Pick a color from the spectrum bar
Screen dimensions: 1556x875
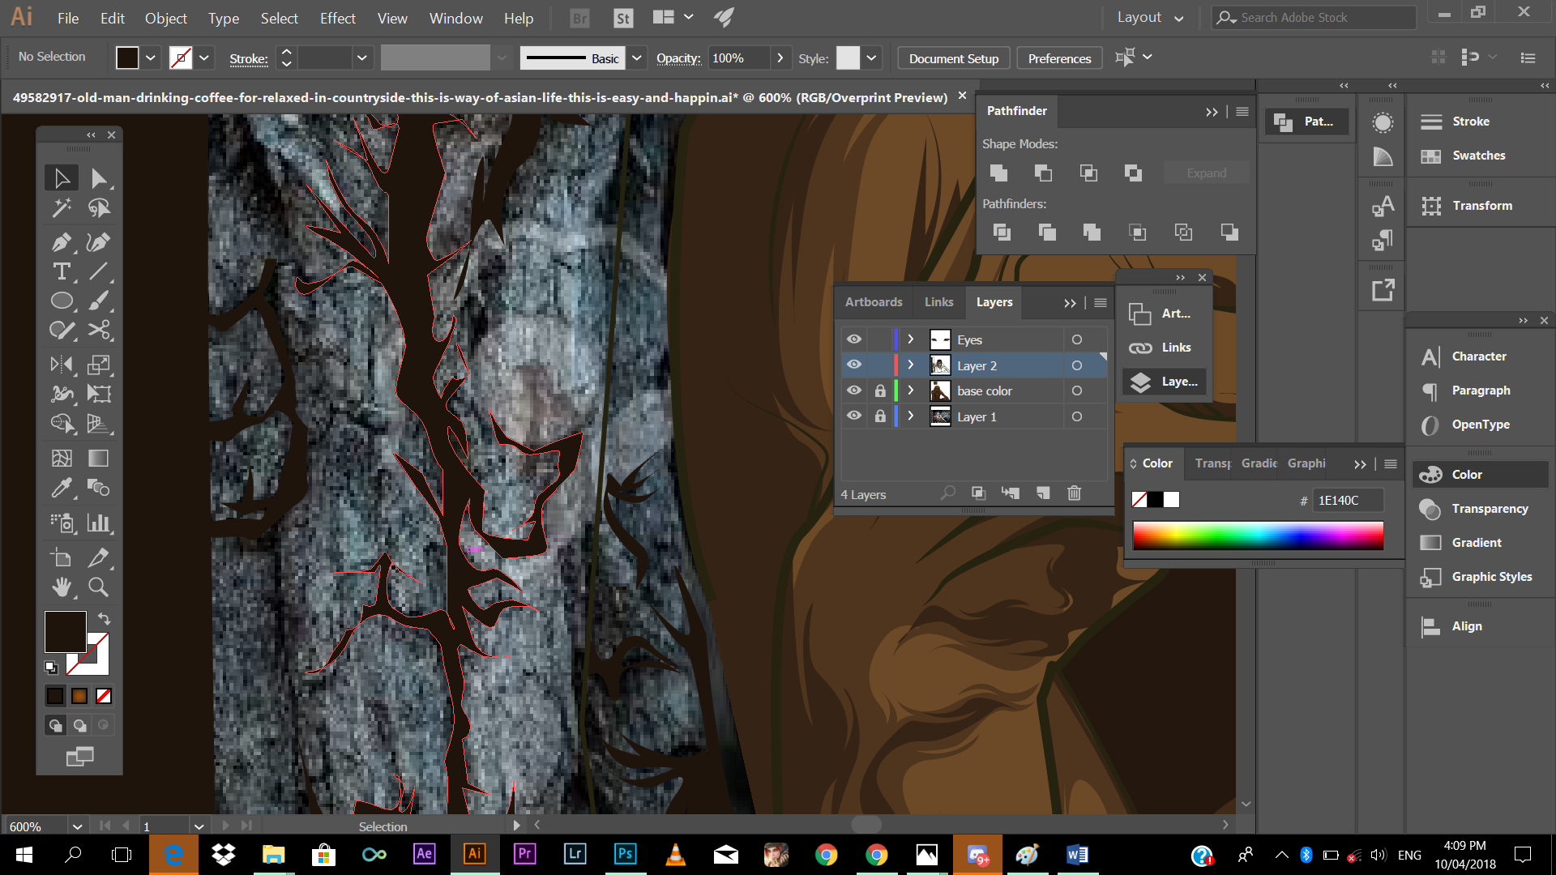[1258, 536]
